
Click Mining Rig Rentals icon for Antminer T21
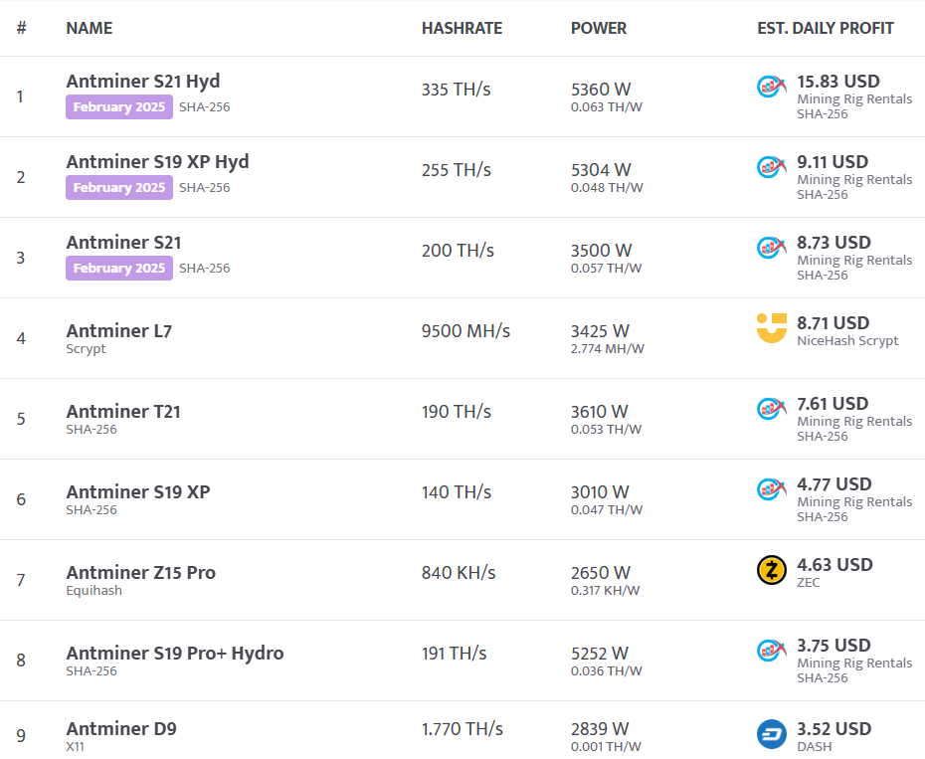coord(772,409)
